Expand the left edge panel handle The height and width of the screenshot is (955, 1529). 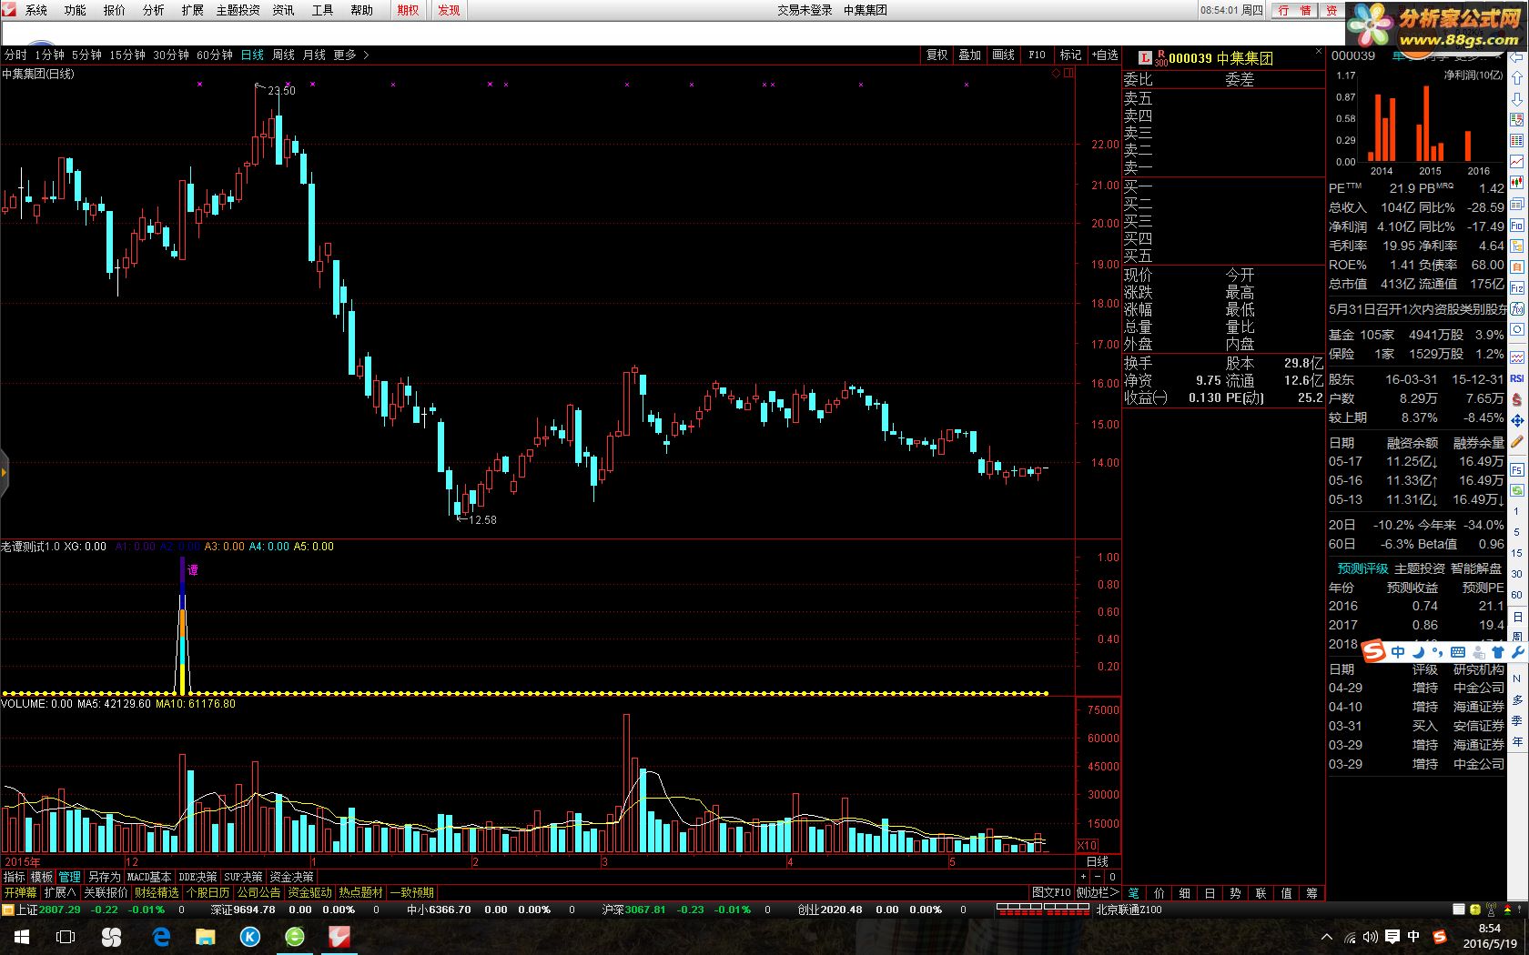click(4, 473)
